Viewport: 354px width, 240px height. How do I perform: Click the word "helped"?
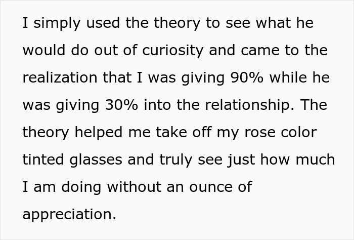point(99,132)
